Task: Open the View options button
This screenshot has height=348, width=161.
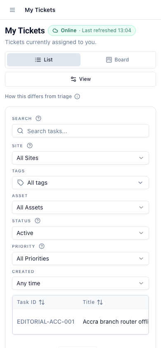Action: (x=80, y=79)
